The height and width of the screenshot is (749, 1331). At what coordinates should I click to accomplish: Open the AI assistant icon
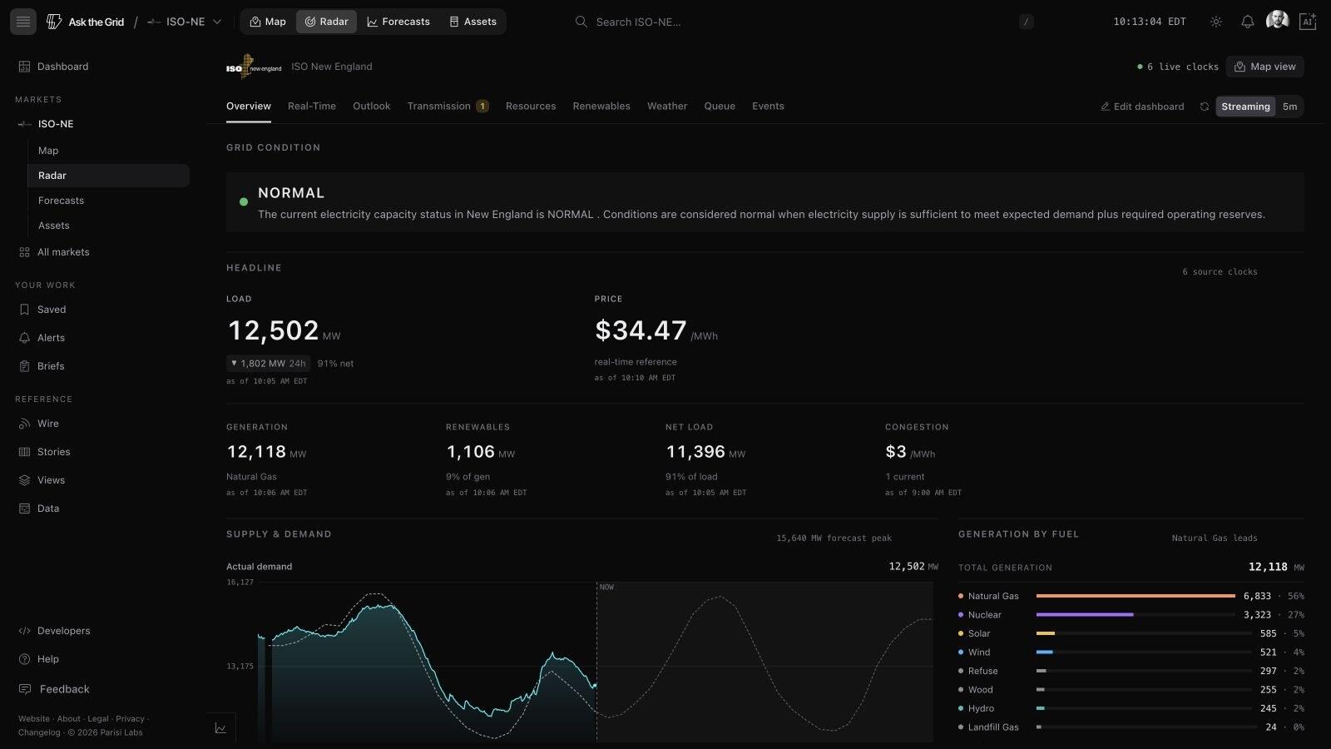[x=1308, y=22]
